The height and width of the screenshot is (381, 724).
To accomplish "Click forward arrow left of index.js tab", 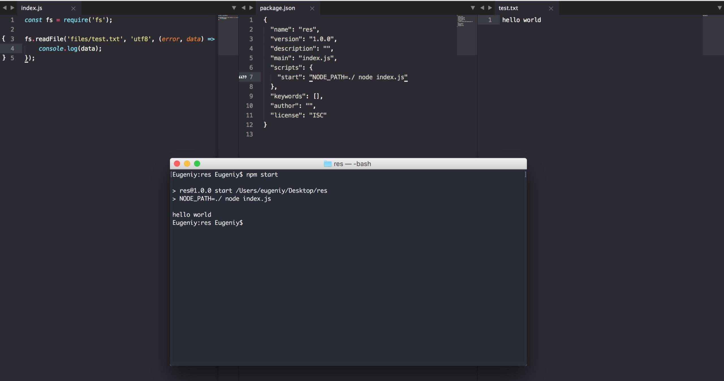I will (x=12, y=8).
